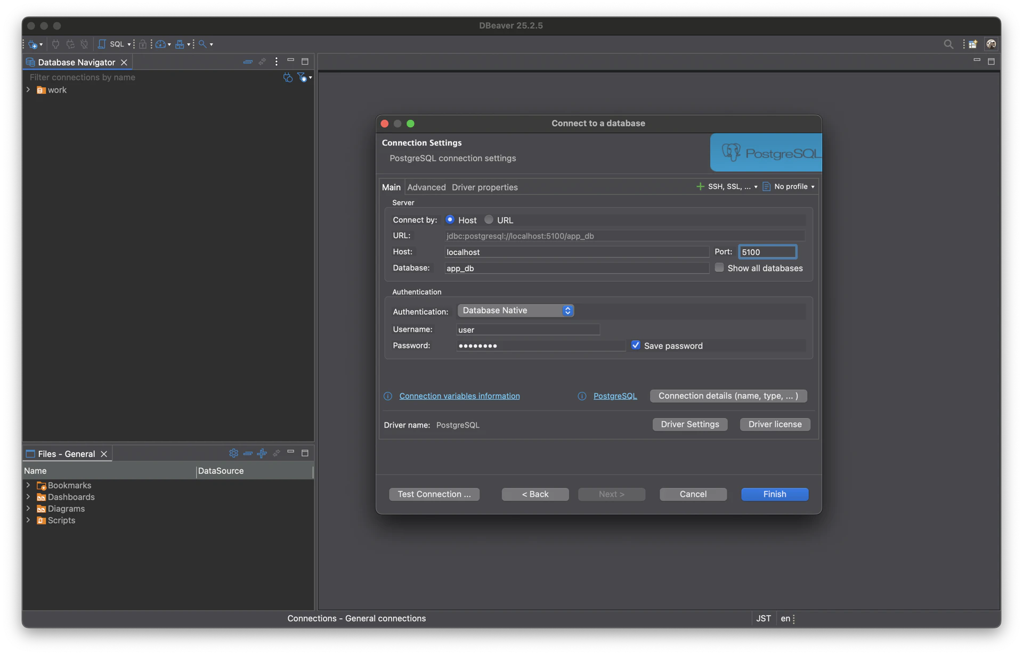Click the Open Perspective icon
1023x655 pixels.
973,44
